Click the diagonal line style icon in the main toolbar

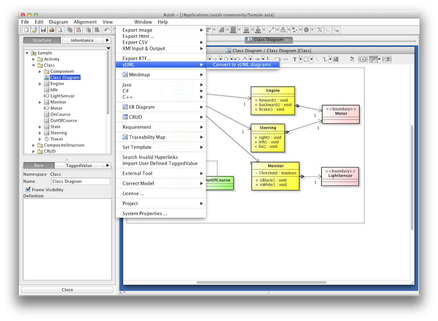[x=271, y=30]
